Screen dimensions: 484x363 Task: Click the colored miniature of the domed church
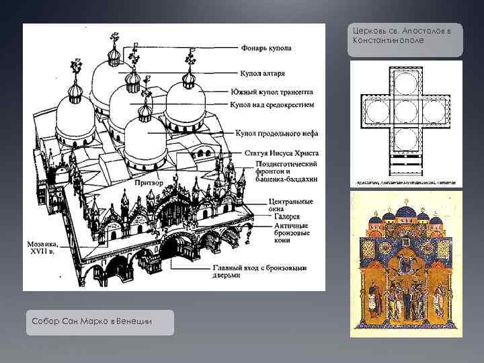point(406,264)
